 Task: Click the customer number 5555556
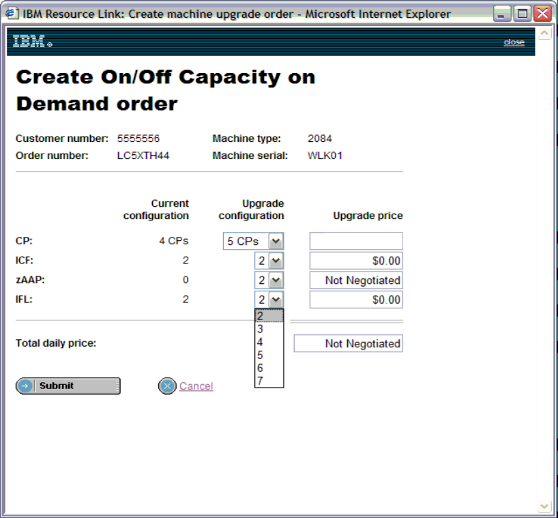[138, 139]
